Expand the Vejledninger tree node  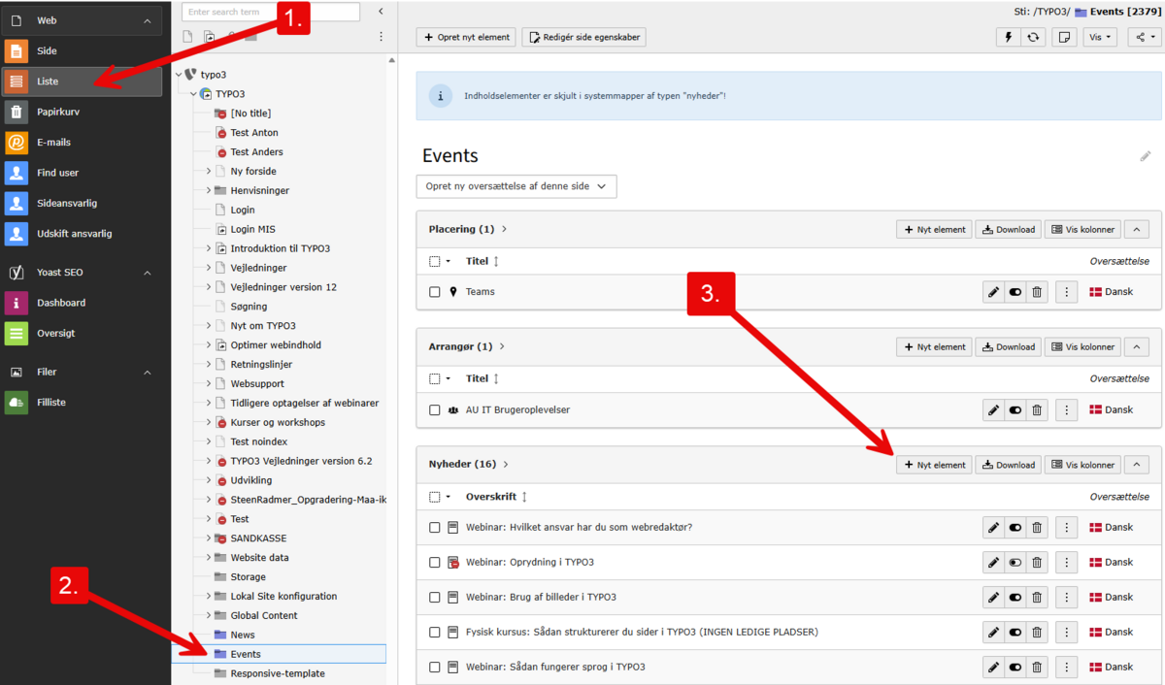tap(208, 268)
